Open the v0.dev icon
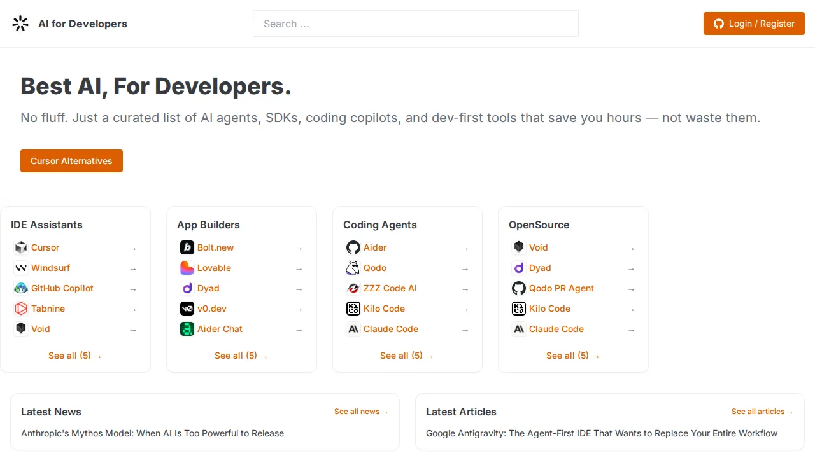 [x=187, y=309]
